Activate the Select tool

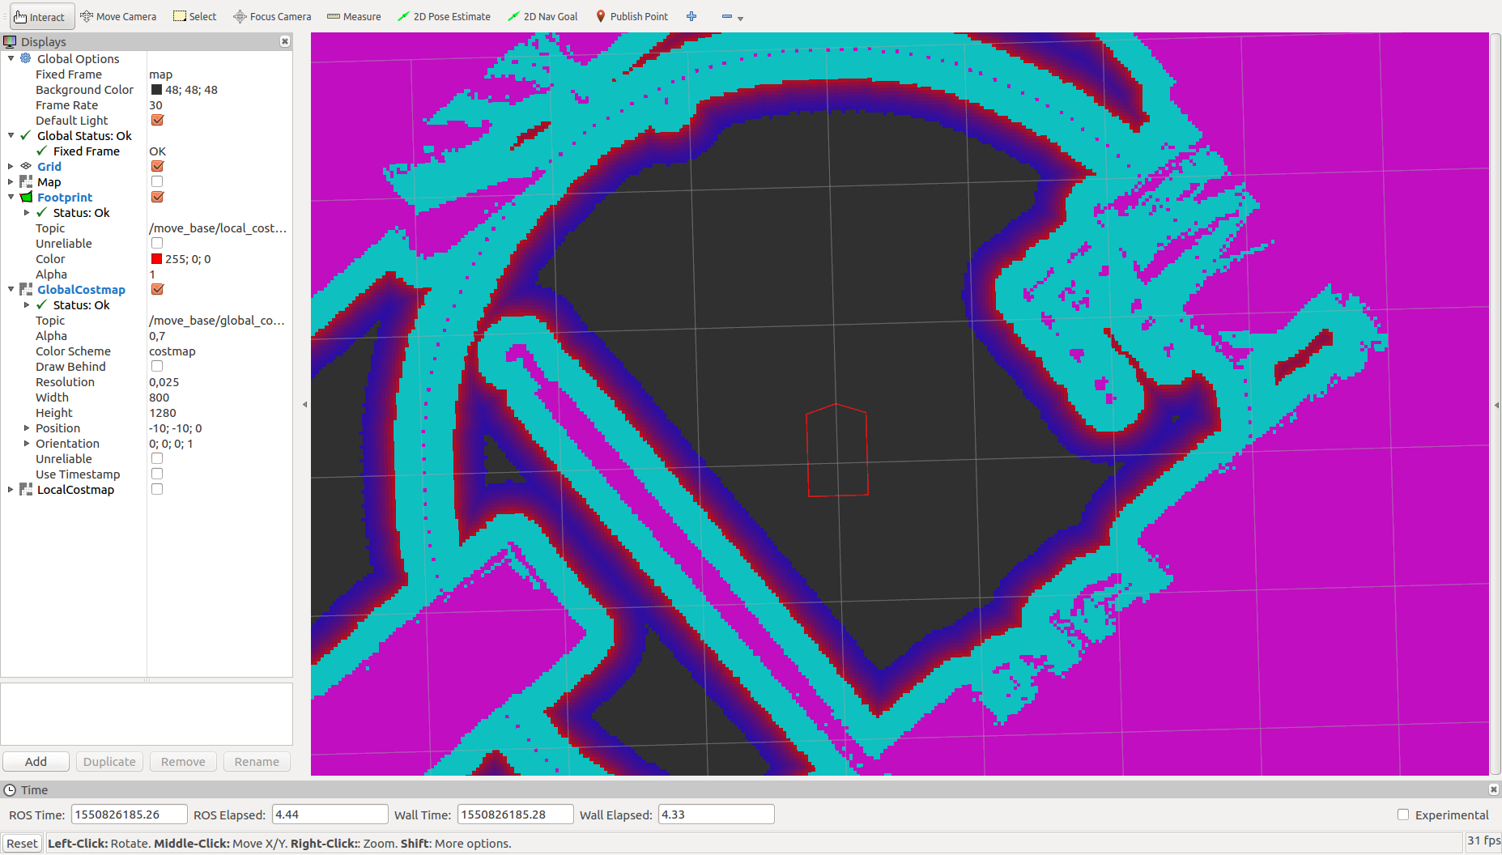(195, 16)
